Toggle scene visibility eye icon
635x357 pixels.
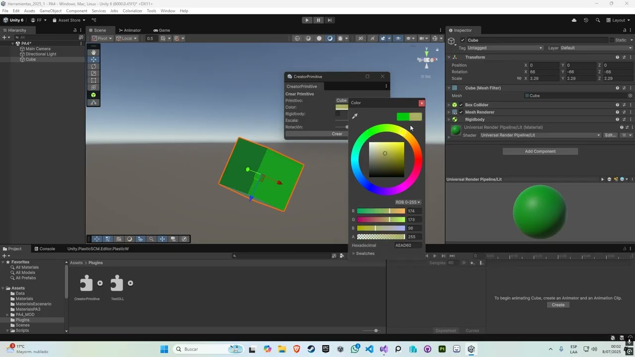click(398, 38)
